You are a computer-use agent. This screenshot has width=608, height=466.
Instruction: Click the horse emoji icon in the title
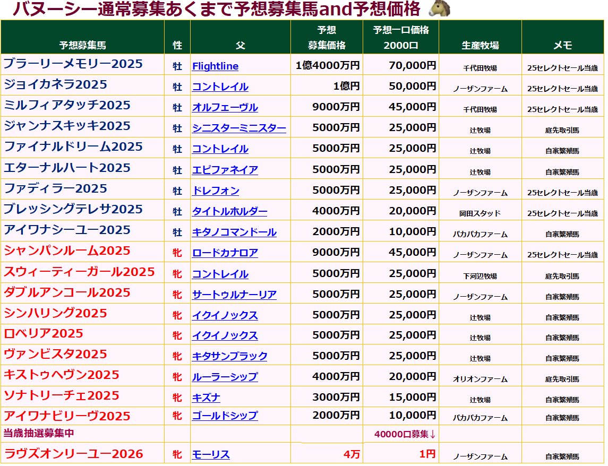click(x=439, y=8)
